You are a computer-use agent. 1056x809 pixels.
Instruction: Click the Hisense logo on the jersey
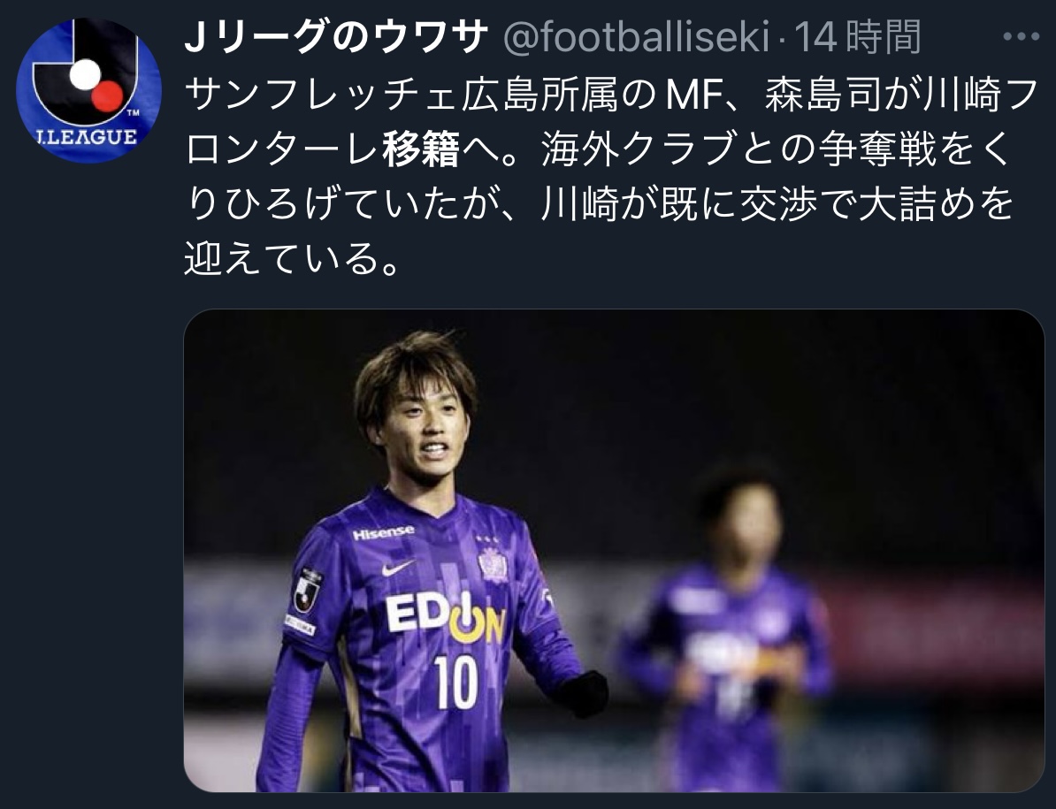(x=383, y=533)
